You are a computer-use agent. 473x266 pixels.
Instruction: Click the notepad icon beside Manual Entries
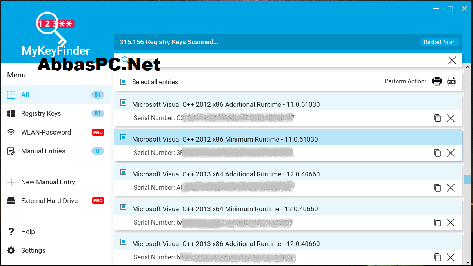coord(11,151)
